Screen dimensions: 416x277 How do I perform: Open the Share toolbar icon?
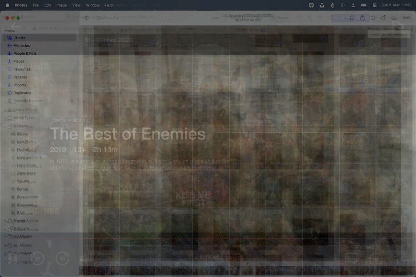coord(362,18)
